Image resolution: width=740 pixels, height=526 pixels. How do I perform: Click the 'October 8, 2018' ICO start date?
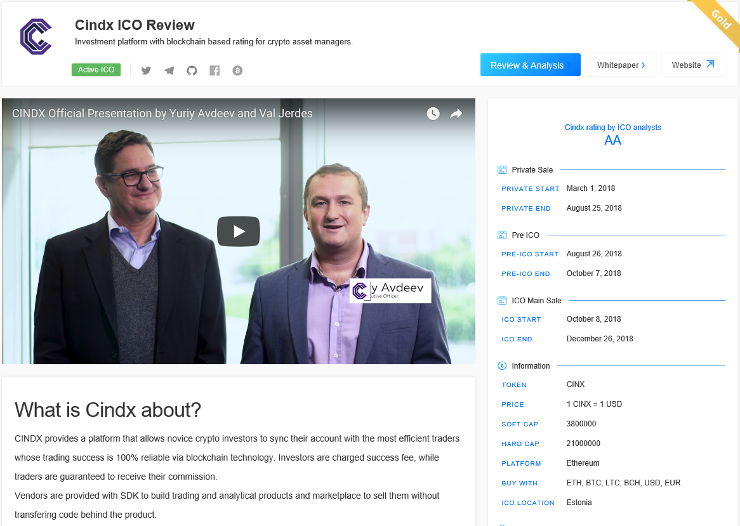(x=593, y=319)
